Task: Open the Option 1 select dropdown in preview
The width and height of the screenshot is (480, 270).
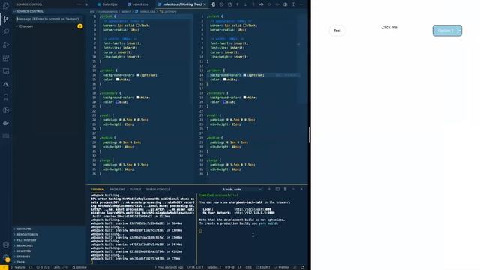Action: coord(447,31)
